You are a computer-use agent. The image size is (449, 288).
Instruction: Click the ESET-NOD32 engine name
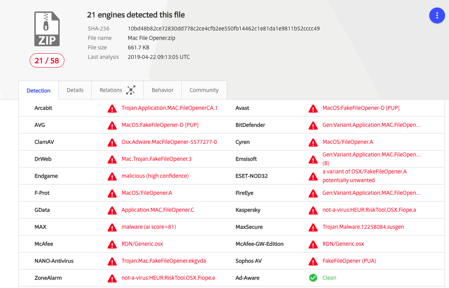(252, 176)
